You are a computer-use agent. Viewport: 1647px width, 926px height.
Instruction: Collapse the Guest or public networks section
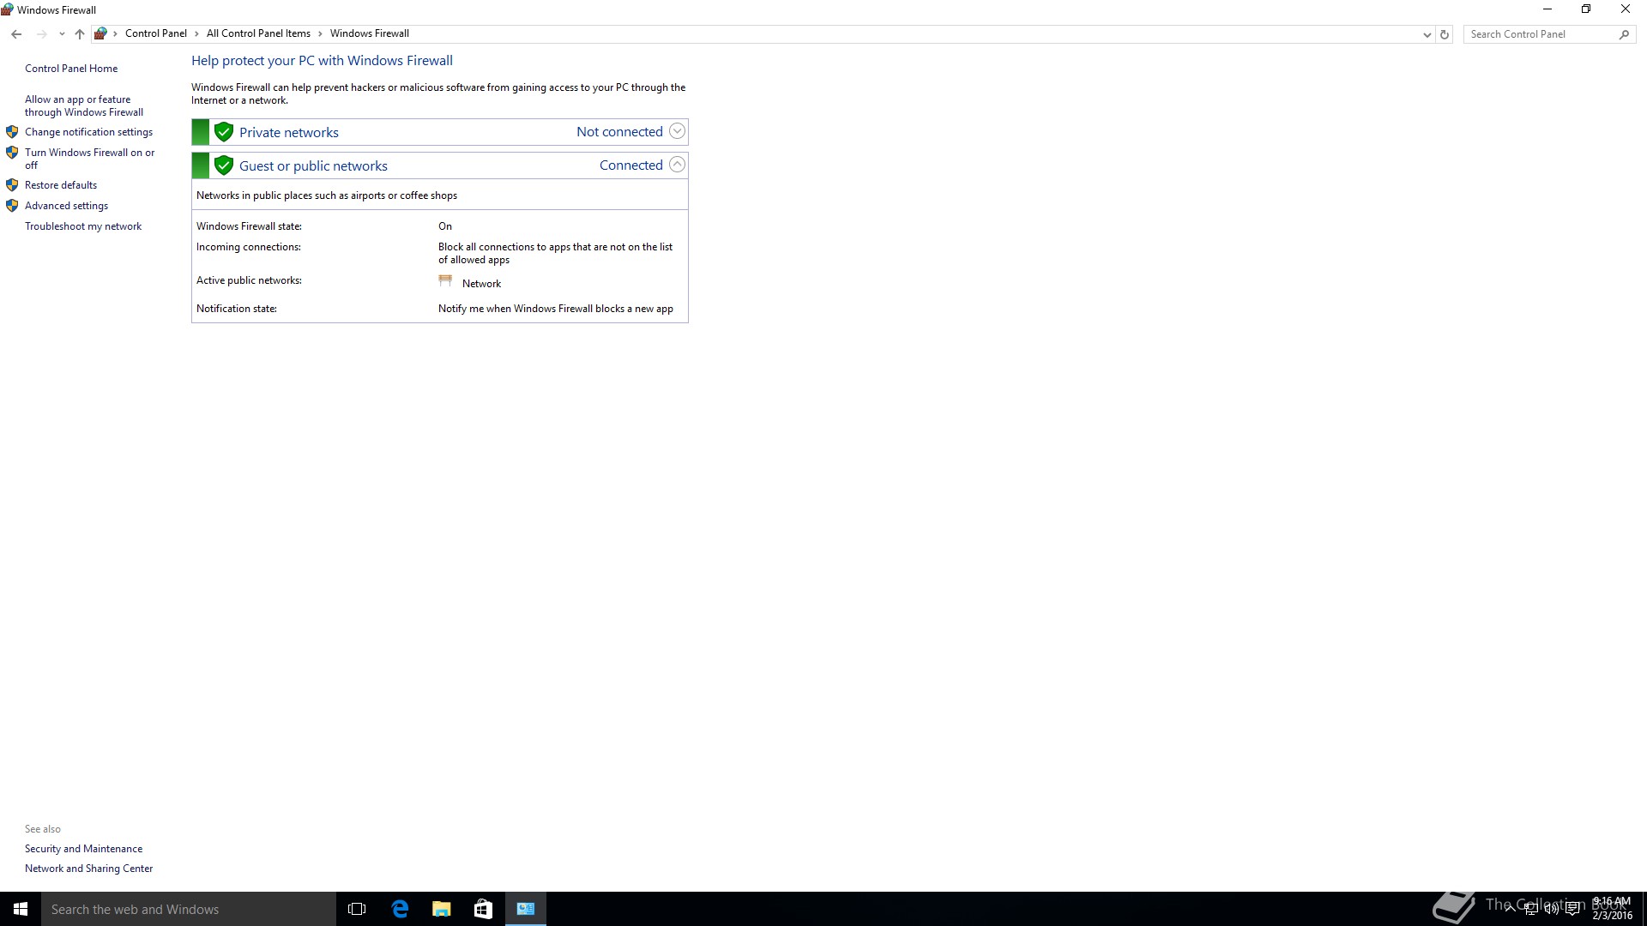677,165
